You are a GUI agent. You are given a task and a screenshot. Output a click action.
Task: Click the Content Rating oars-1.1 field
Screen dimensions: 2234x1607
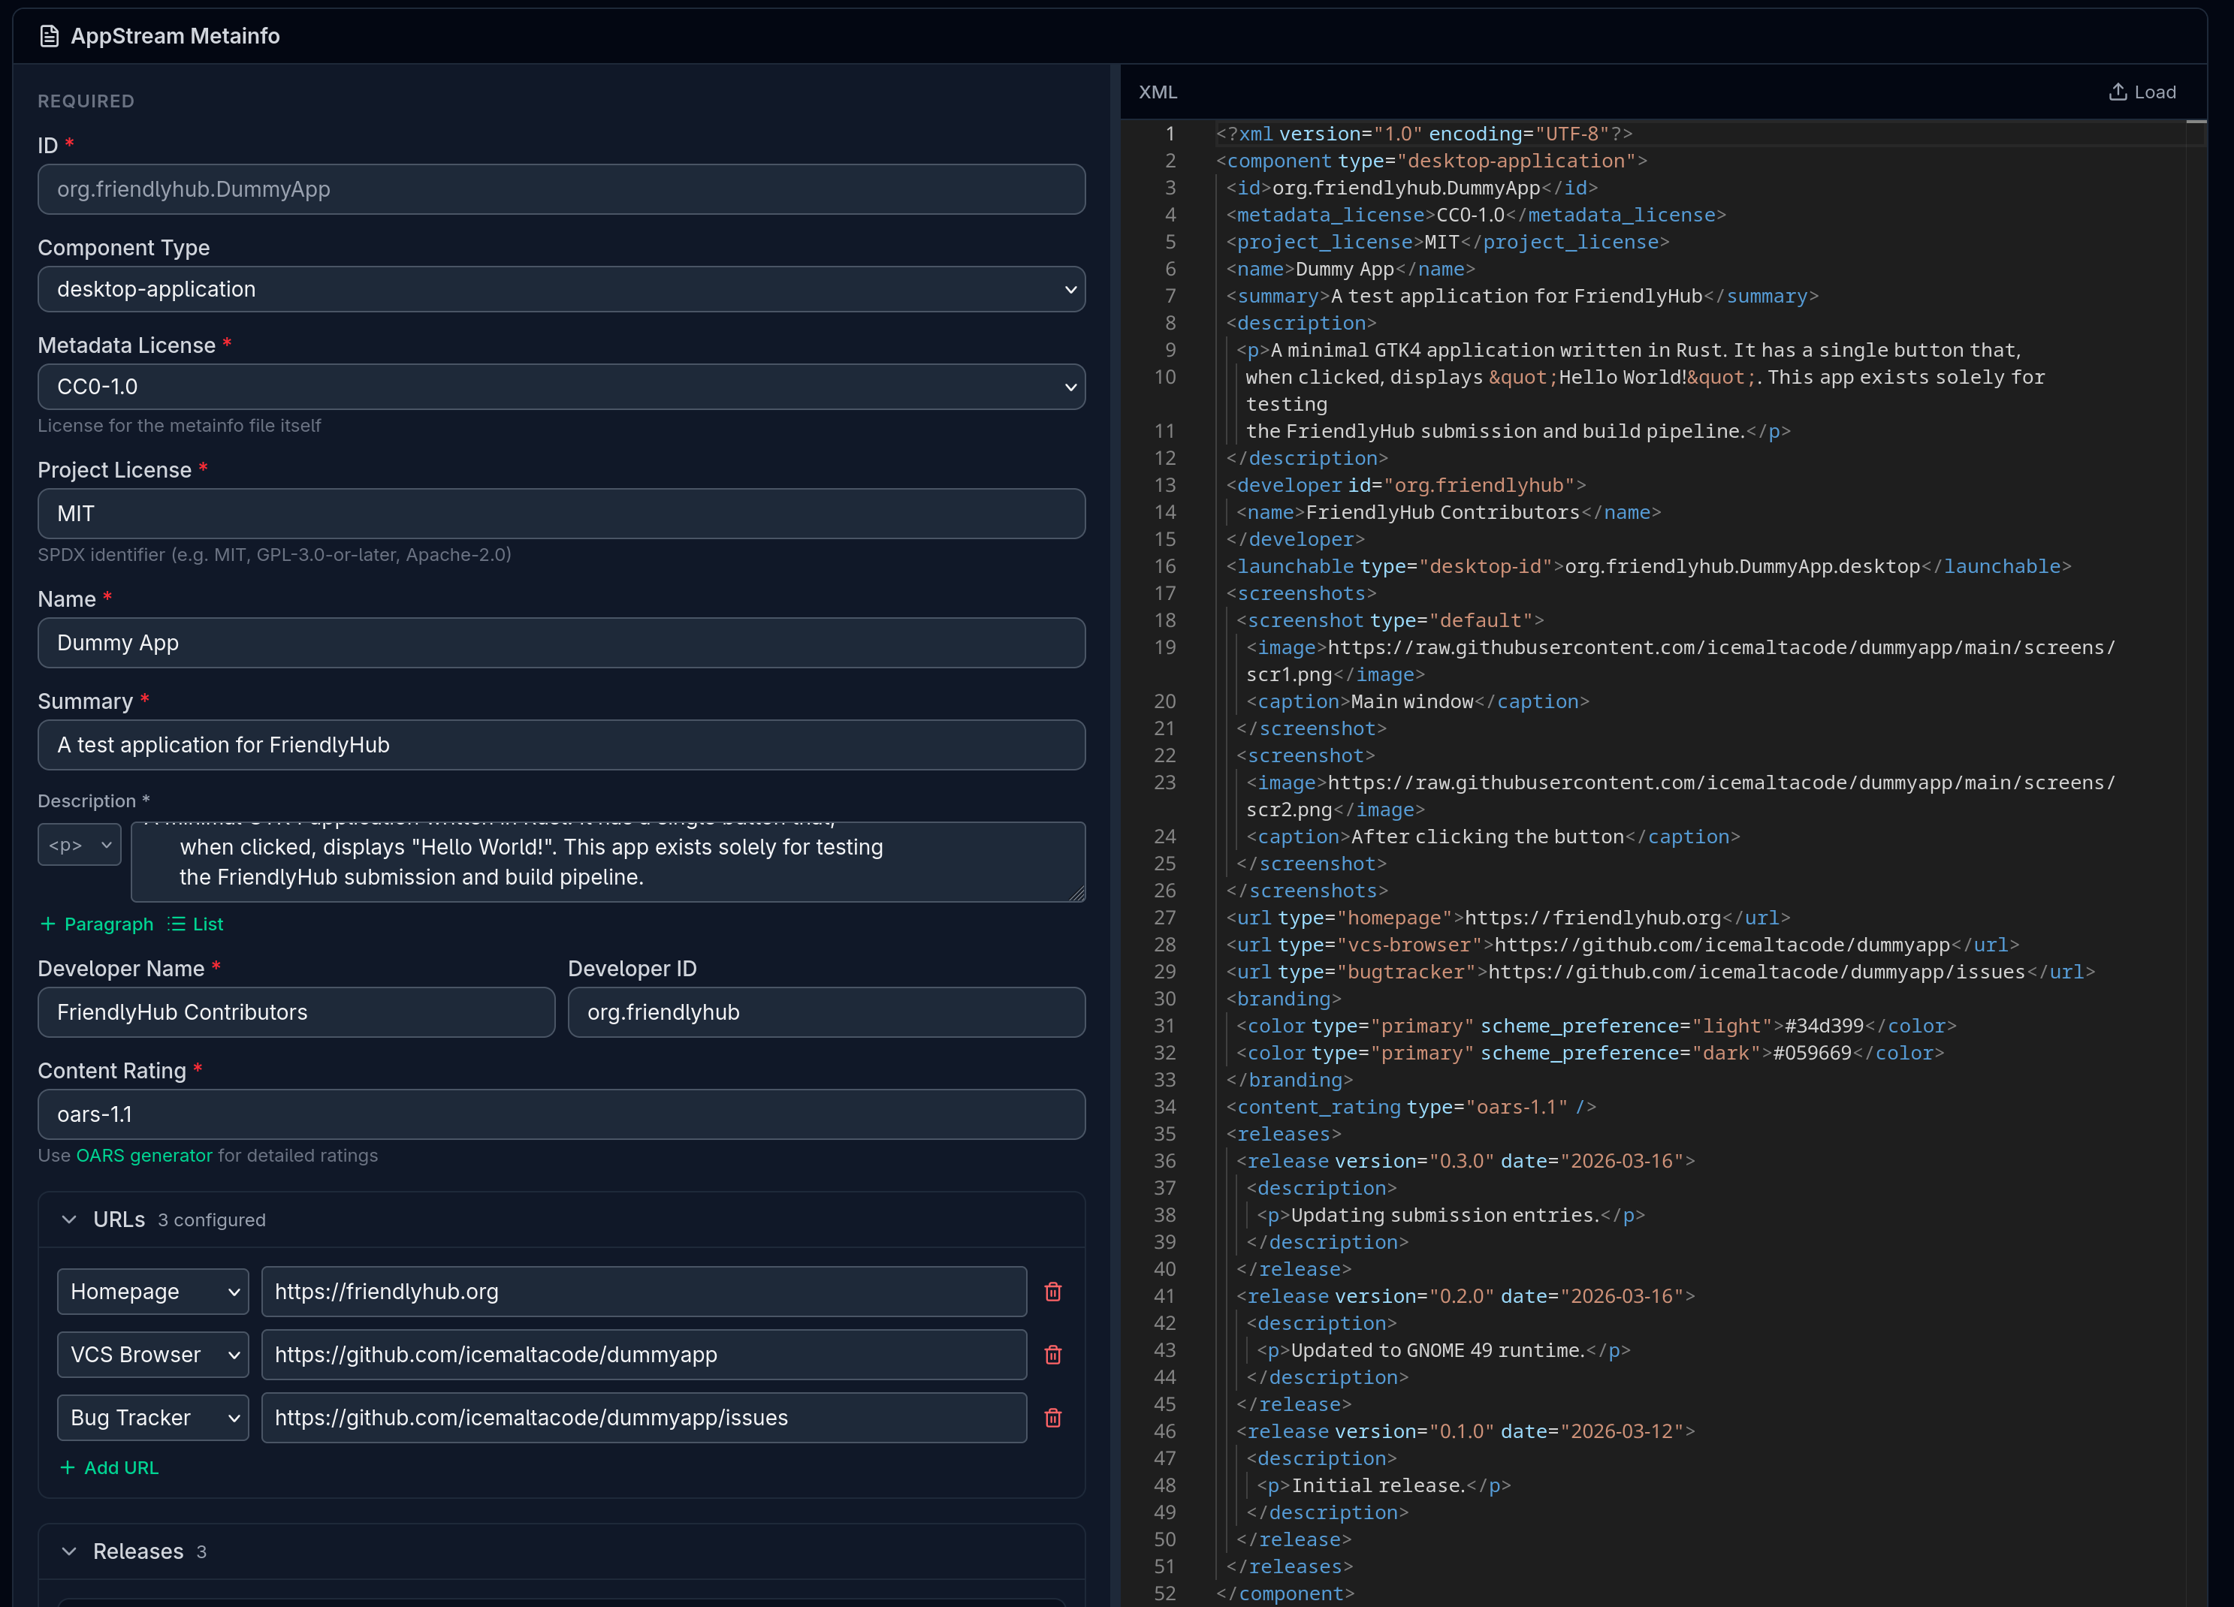[561, 1114]
